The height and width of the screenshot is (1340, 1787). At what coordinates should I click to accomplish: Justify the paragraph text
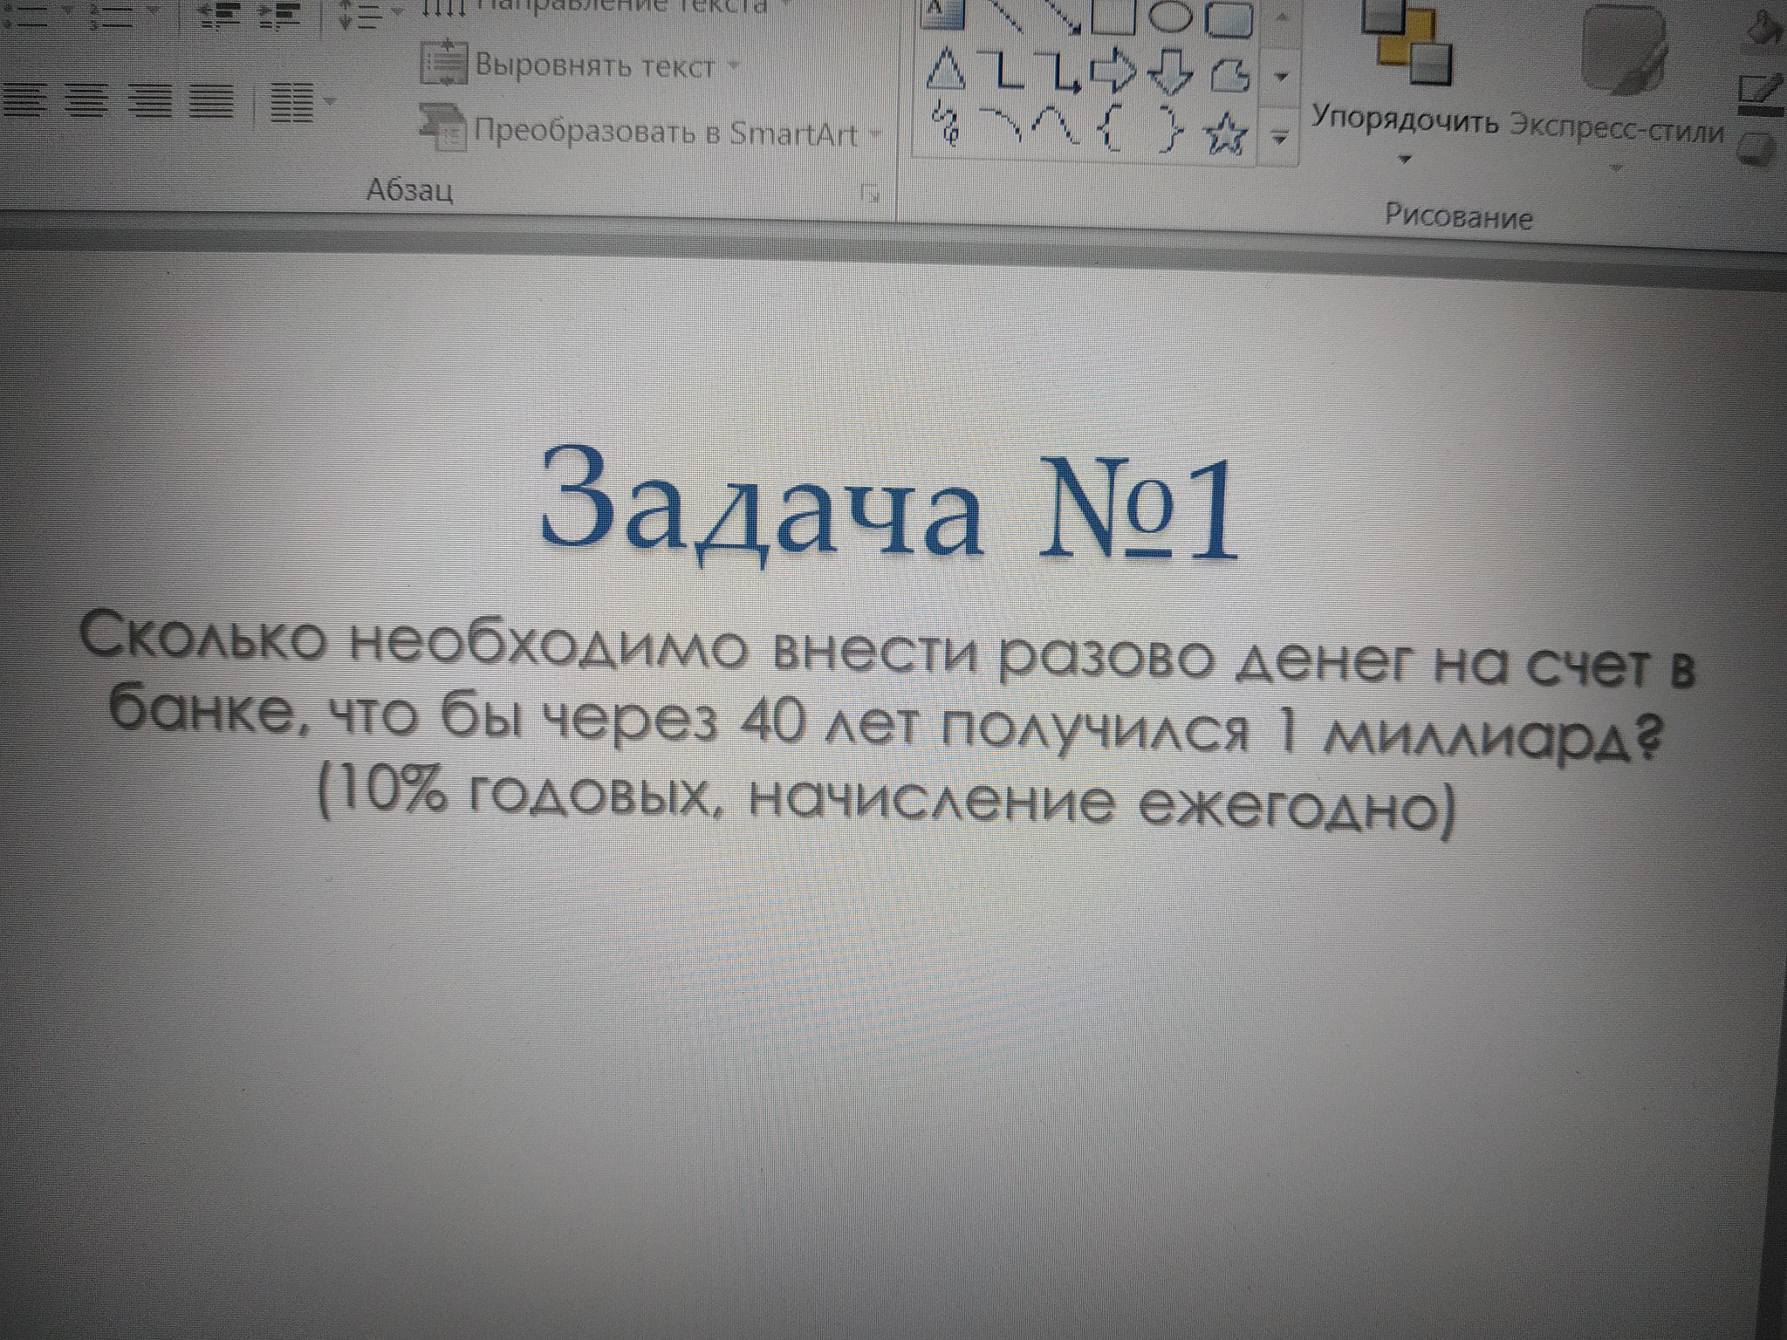pyautogui.click(x=212, y=102)
